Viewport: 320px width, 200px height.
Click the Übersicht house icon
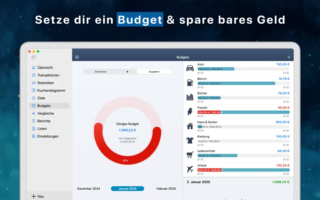(x=33, y=67)
